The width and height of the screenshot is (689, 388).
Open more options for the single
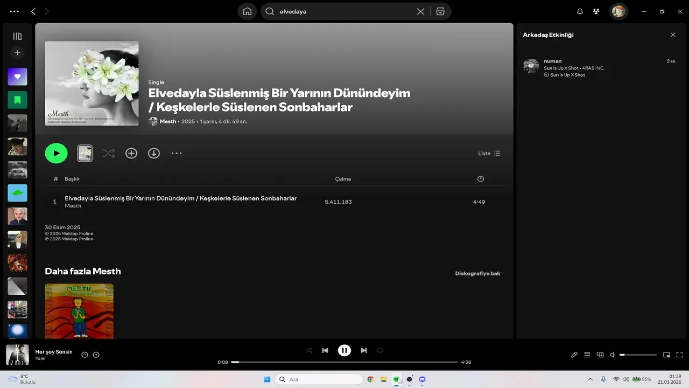coord(177,154)
